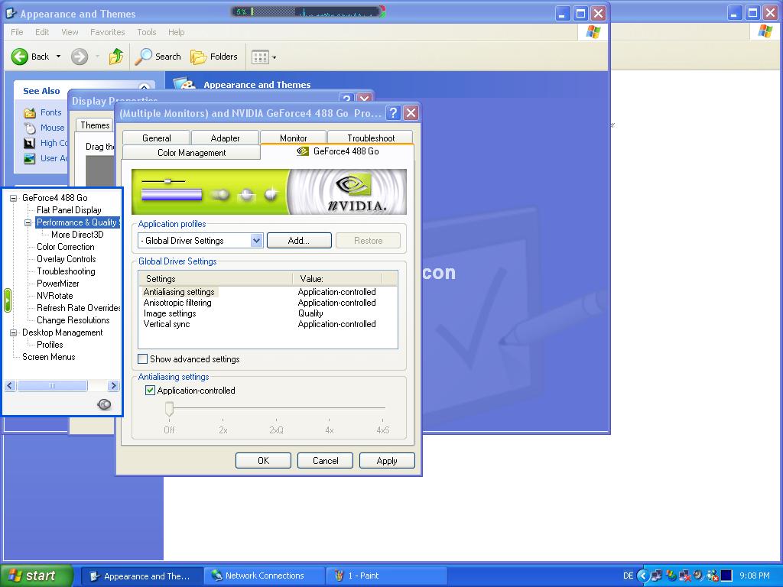
Task: Click the Windows Messenger tray icon
Action: click(x=712, y=576)
